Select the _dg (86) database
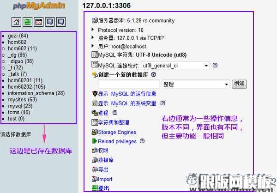This screenshot has width=277, height=193. click(18, 55)
